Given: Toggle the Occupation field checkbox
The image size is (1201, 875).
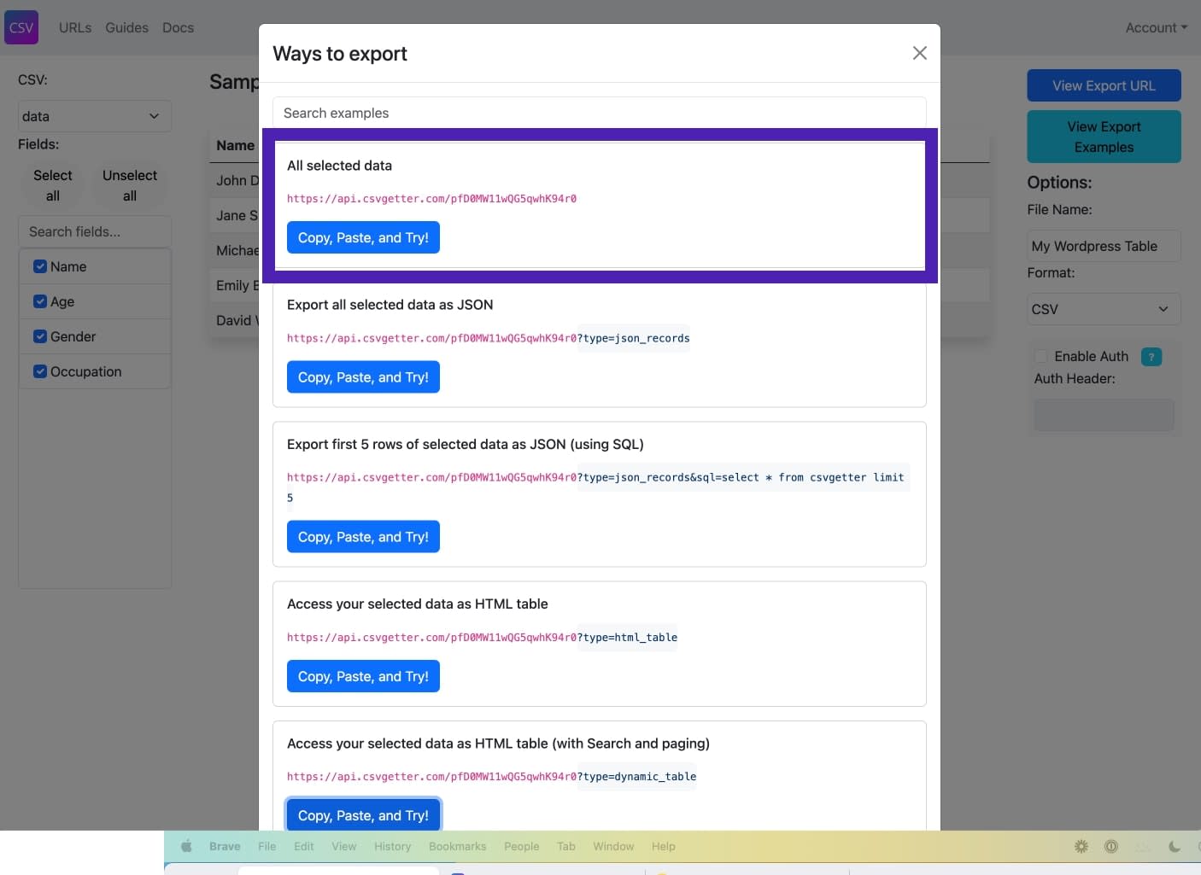Looking at the screenshot, I should 39,370.
